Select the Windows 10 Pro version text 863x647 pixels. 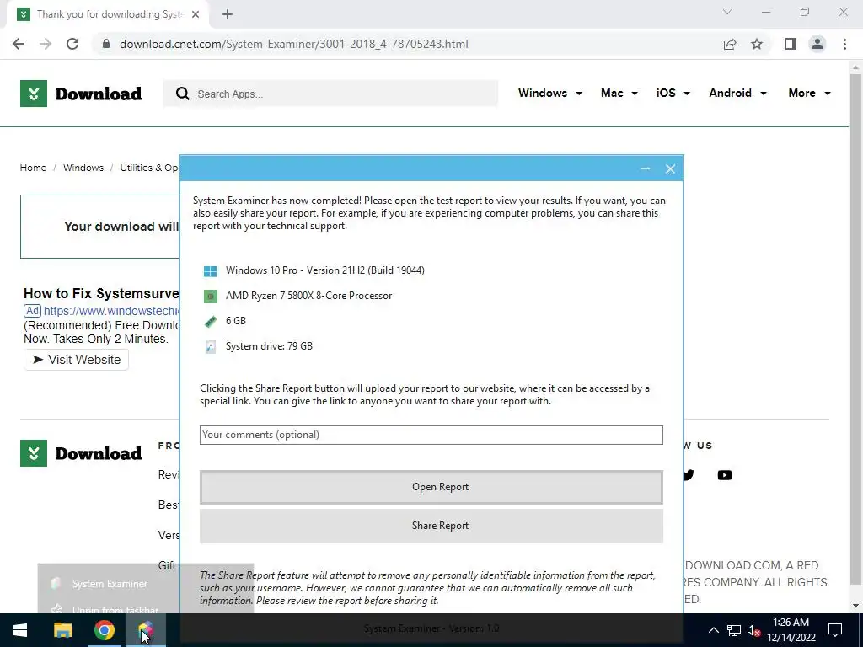[x=324, y=270]
